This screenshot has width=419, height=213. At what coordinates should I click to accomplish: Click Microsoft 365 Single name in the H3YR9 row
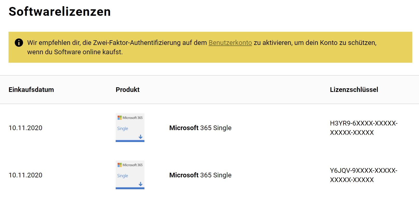pyautogui.click(x=200, y=128)
